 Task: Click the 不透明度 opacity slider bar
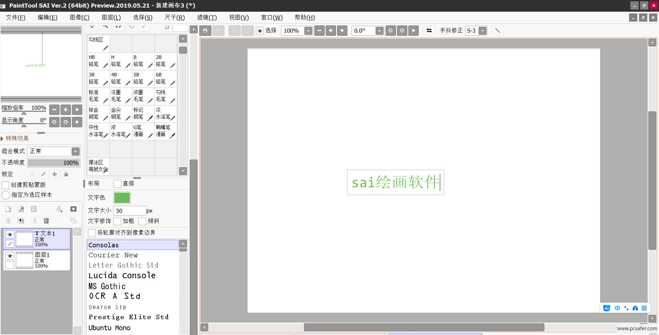[x=54, y=163]
